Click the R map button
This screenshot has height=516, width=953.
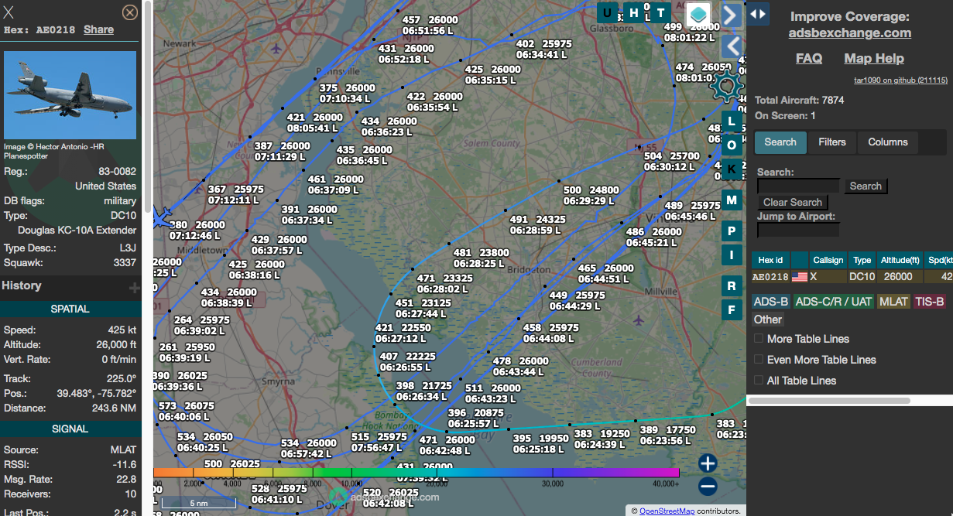(732, 286)
